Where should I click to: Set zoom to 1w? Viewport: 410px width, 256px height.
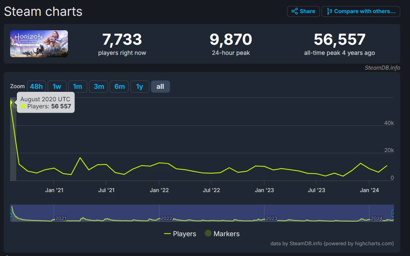click(x=57, y=87)
